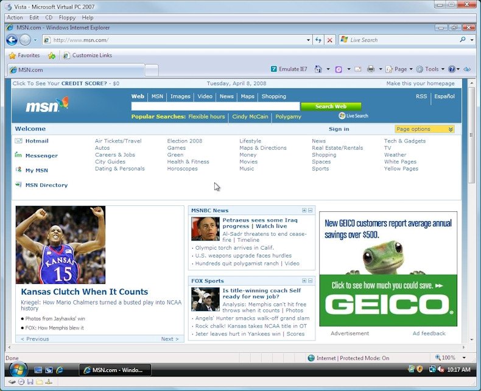Collapse FOX Sports module with minus box
The image size is (481, 391).
click(x=310, y=281)
